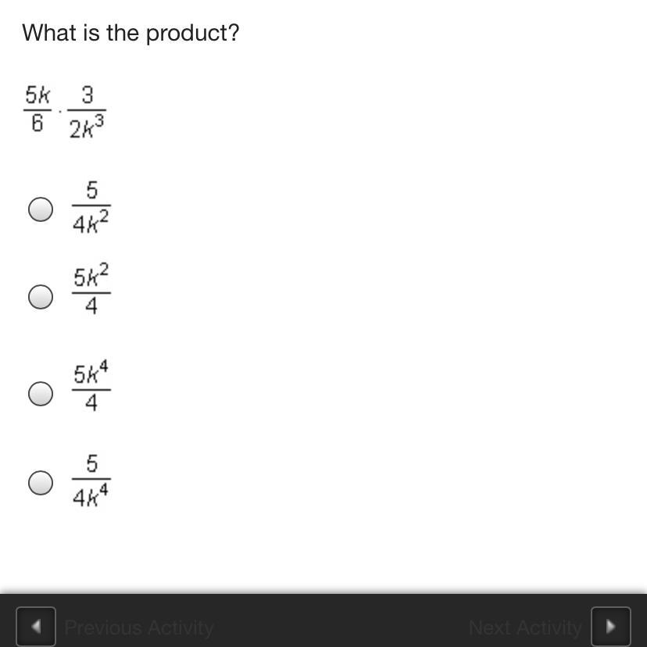
Task: Click the right arrow Next Activity icon
Action: click(x=611, y=627)
